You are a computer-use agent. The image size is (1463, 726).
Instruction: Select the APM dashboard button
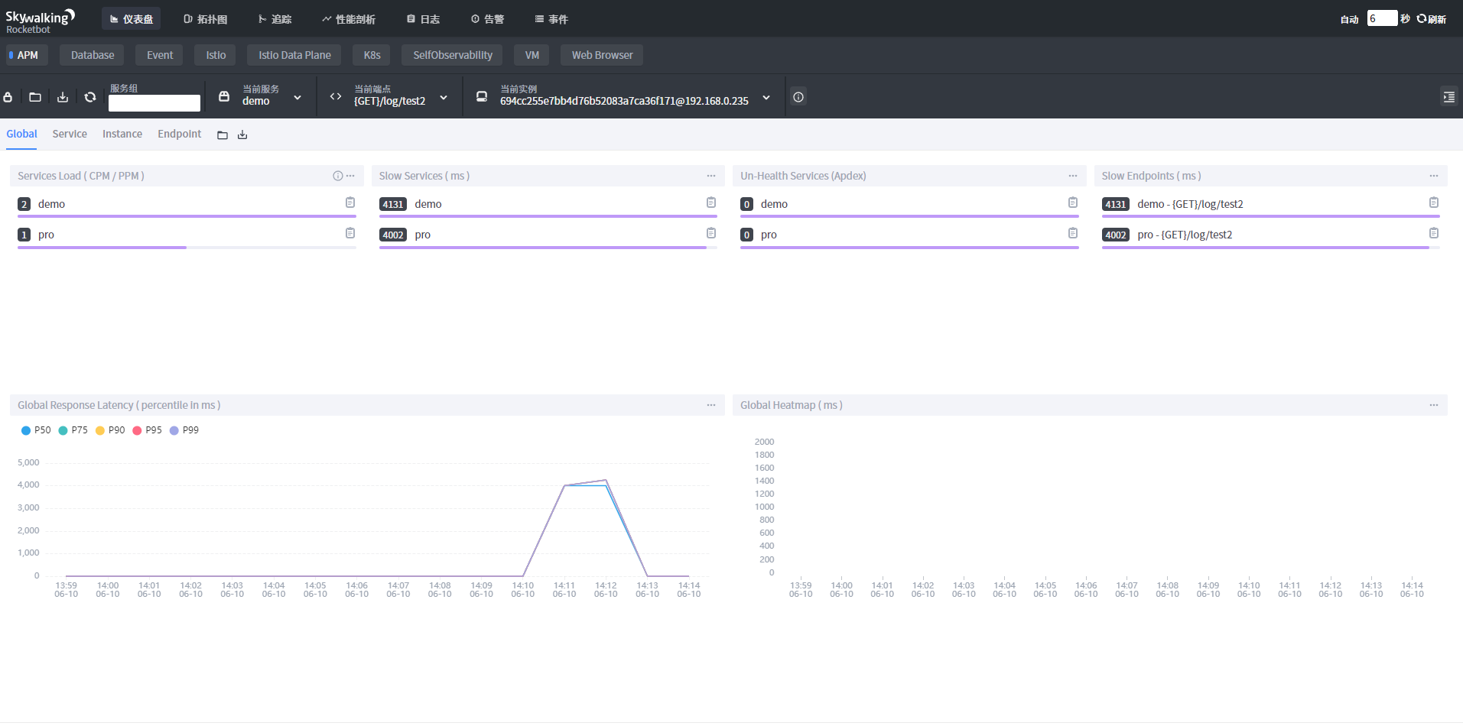pos(27,55)
